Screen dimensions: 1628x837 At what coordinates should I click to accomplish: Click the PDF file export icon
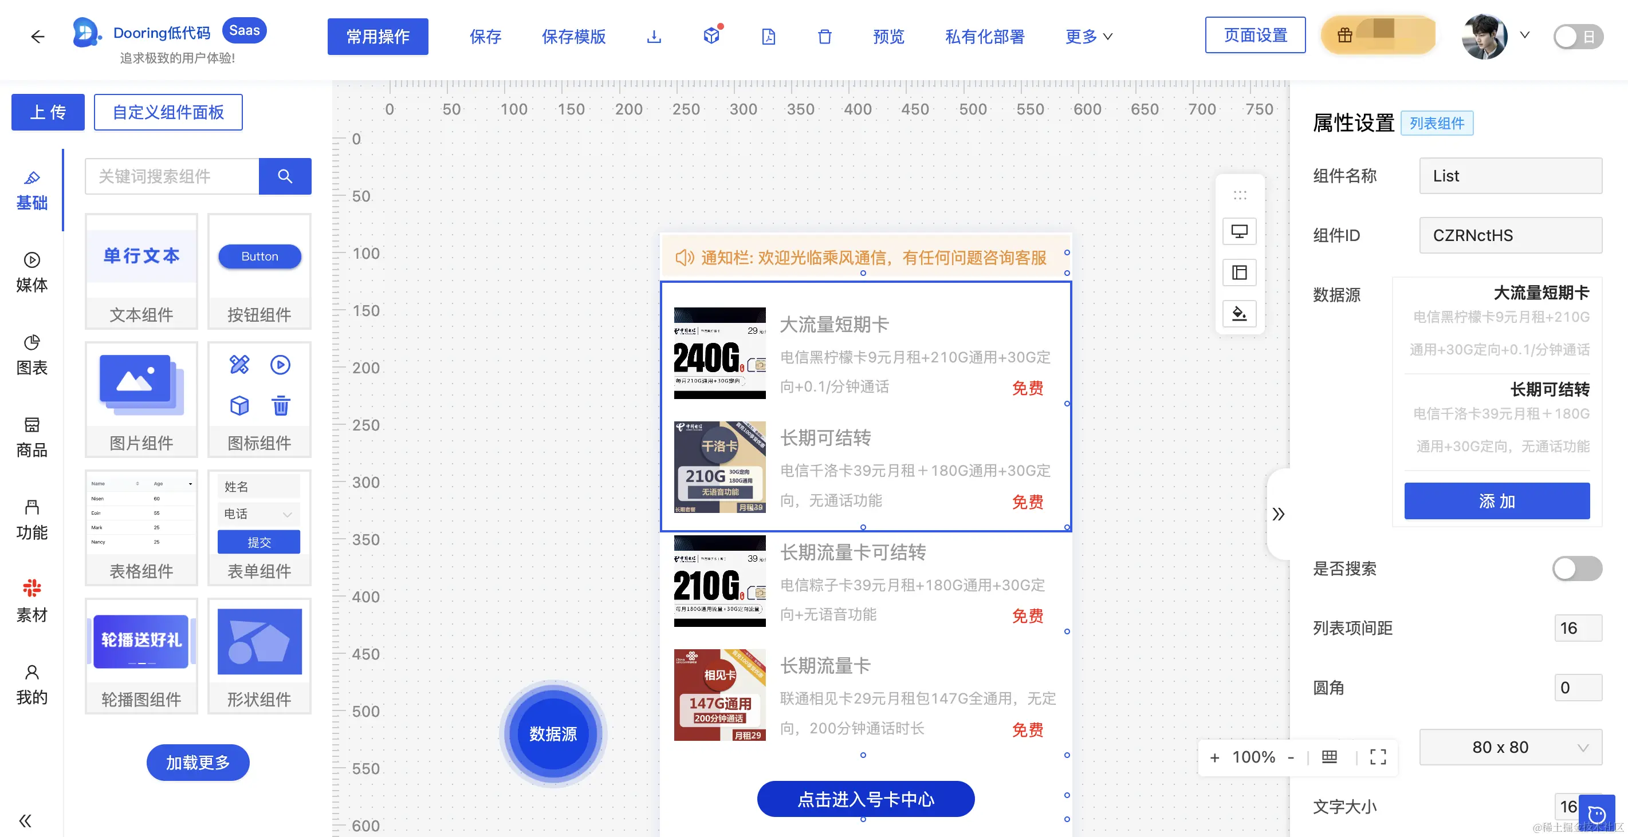tap(768, 37)
